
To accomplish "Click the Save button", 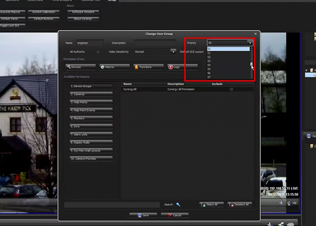I will [143, 215].
